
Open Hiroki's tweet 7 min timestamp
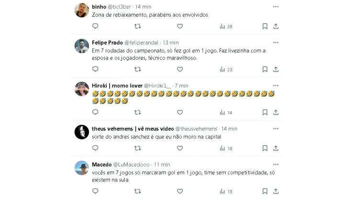point(181,85)
